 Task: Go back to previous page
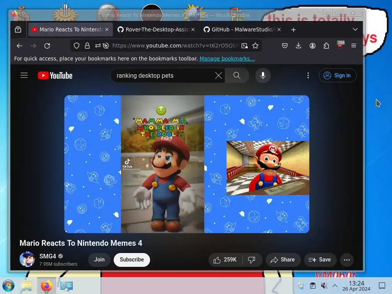pyautogui.click(x=20, y=46)
